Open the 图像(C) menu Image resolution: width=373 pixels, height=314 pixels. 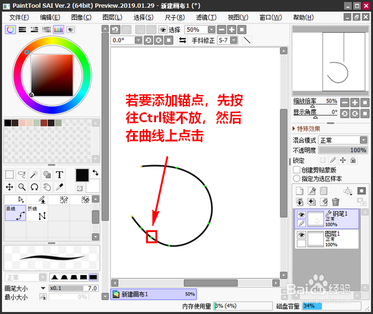81,17
